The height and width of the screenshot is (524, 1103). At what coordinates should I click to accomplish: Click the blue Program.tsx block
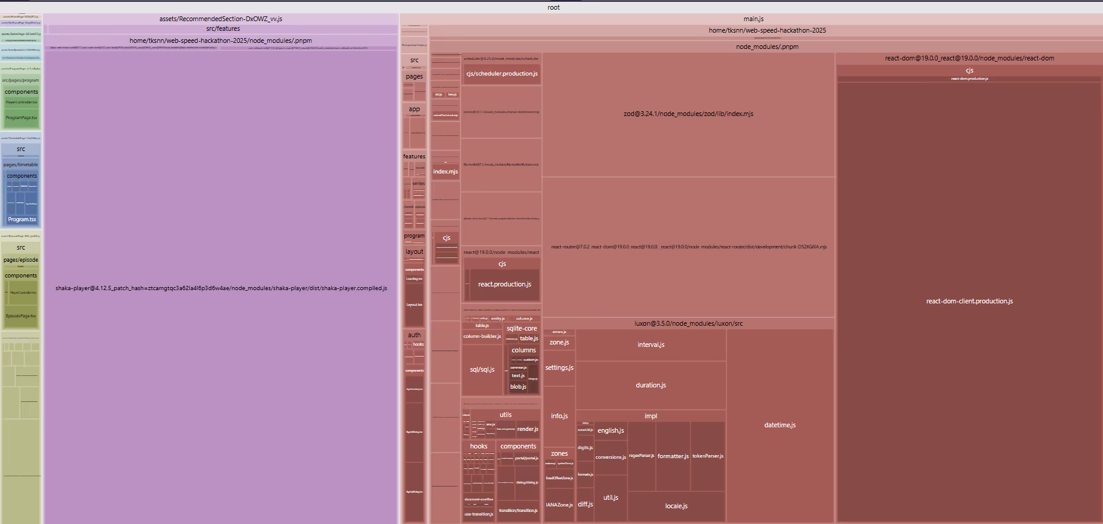click(x=22, y=219)
